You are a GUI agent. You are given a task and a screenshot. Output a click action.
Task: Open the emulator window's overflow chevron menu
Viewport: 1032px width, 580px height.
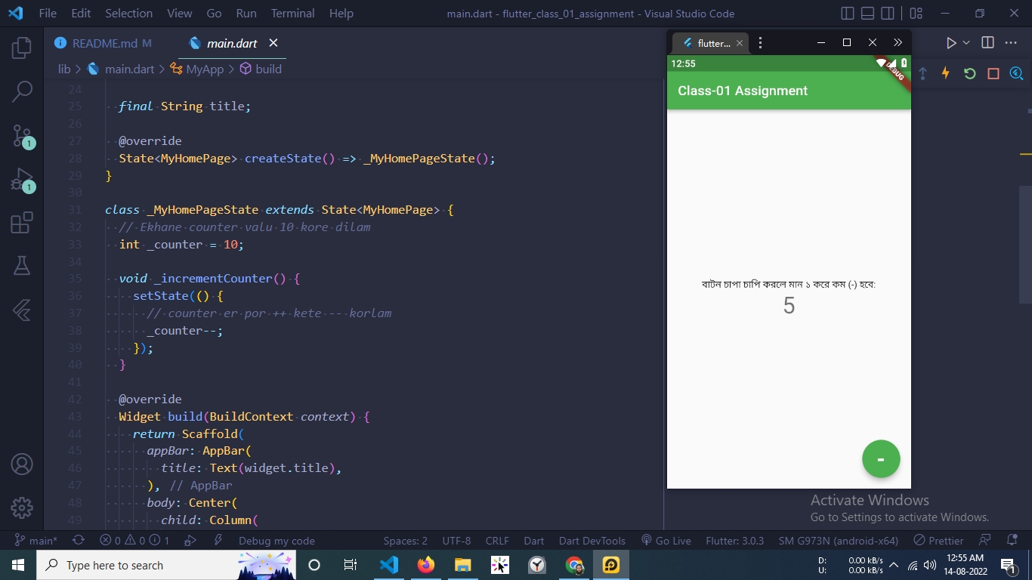898,42
